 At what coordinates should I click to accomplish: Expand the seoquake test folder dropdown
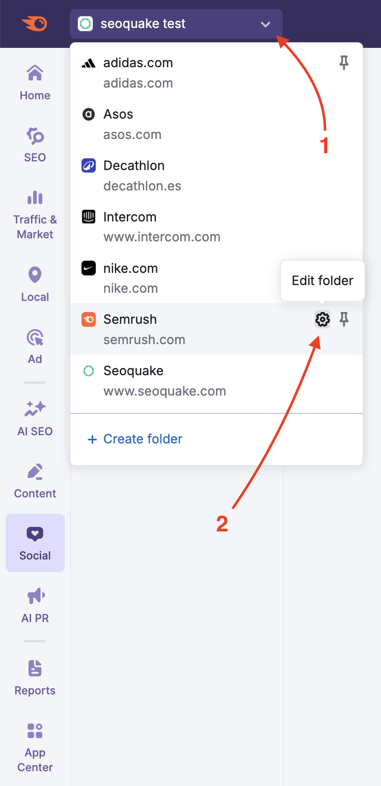pyautogui.click(x=176, y=24)
